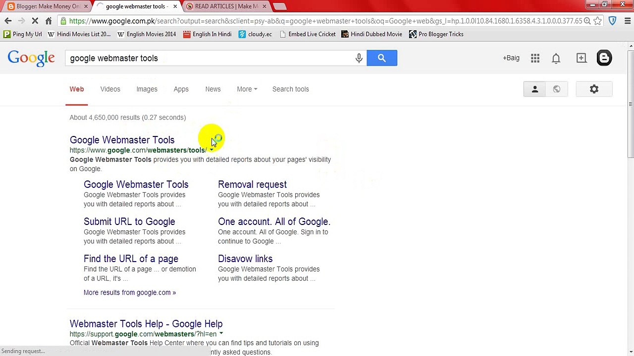
Task: Select the Web results tab
Action: (77, 89)
